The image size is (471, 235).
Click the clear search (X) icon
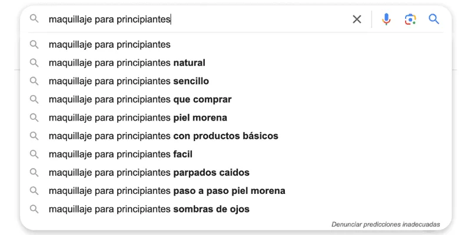[357, 19]
